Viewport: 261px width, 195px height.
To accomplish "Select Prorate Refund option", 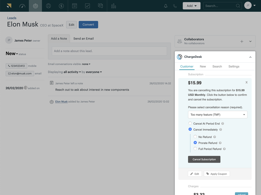I will 195,143.
